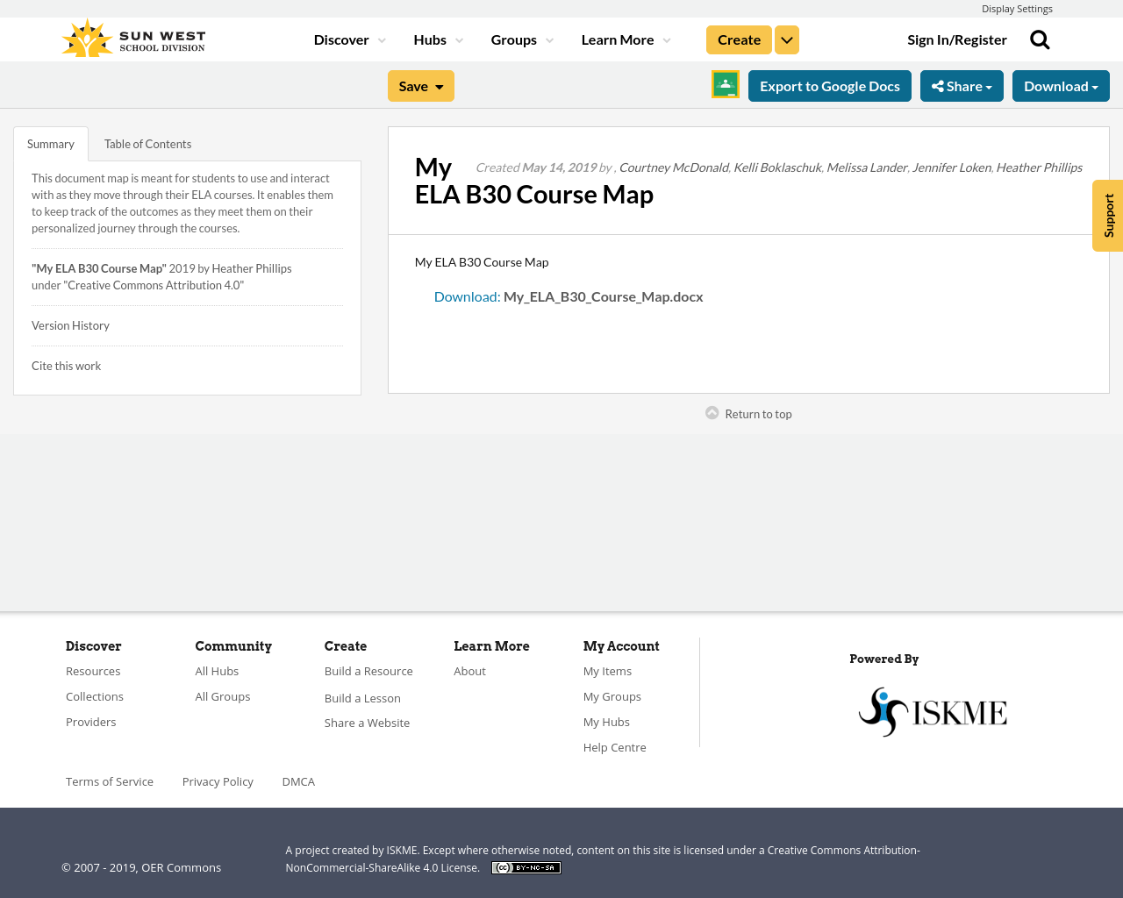Click the Creative Commons BY-NC-SA license icon
Viewport: 1123px width, 898px height.
coord(526,866)
